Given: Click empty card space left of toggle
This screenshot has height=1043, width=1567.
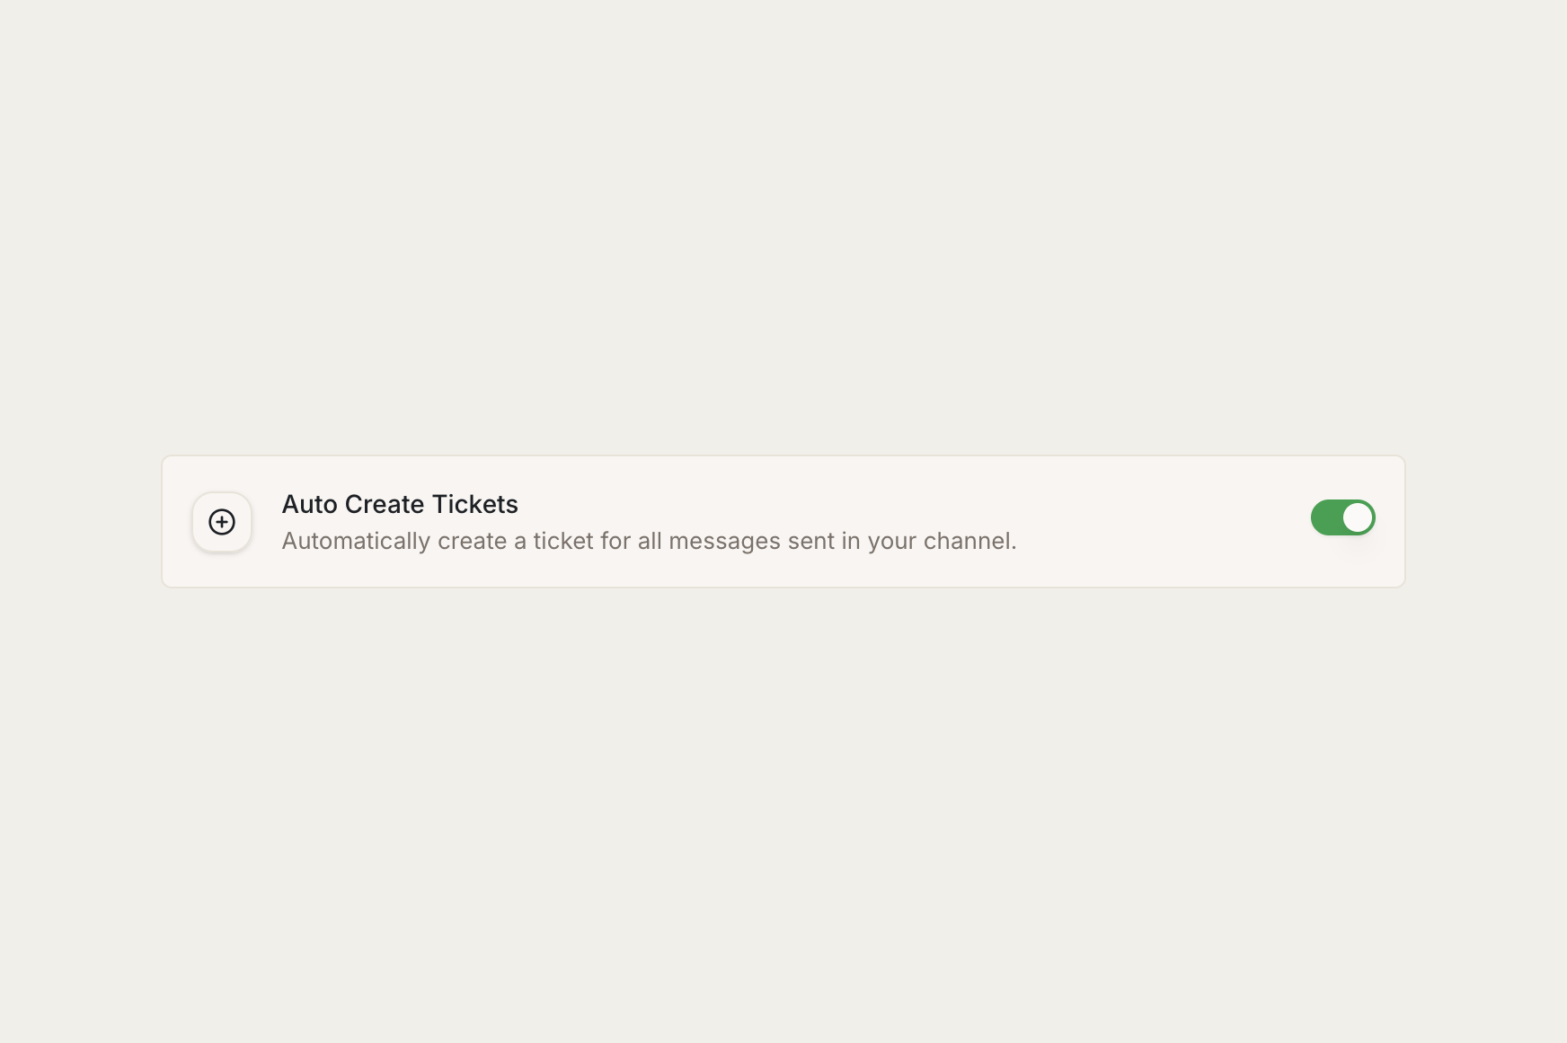Looking at the screenshot, I should click(1168, 521).
